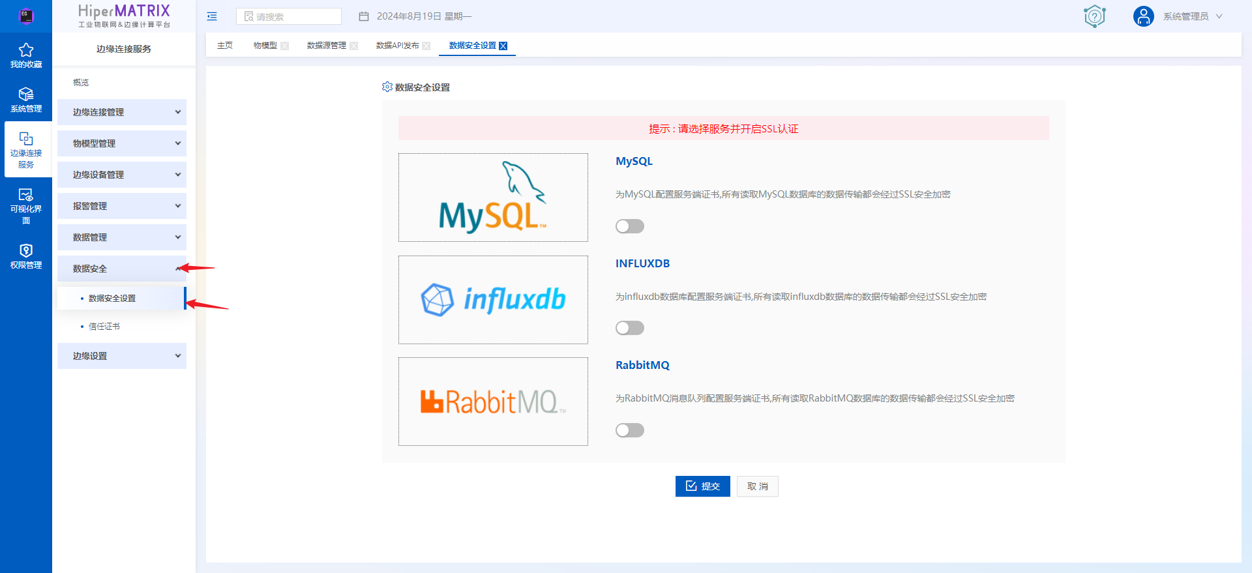Expand 报警管理 menu group
This screenshot has width=1252, height=573.
(x=122, y=206)
